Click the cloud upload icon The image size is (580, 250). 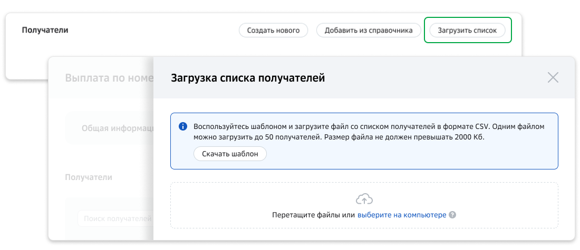[x=364, y=199]
